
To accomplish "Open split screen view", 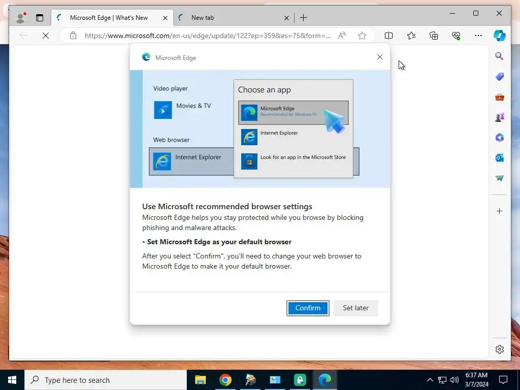I will pos(388,36).
